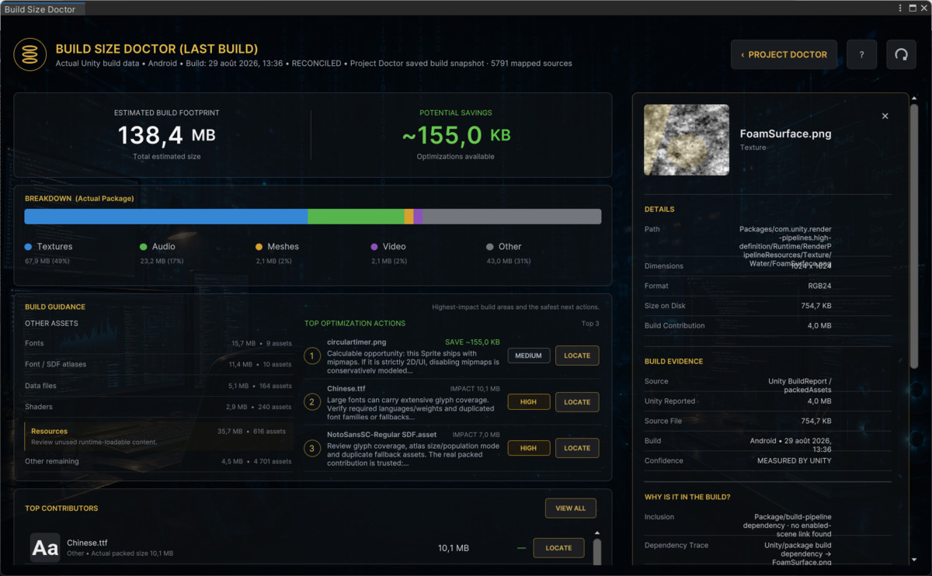Viewport: 932px width, 576px height.
Task: Click the number 2 badge for Chinese.ttf action
Action: (312, 402)
